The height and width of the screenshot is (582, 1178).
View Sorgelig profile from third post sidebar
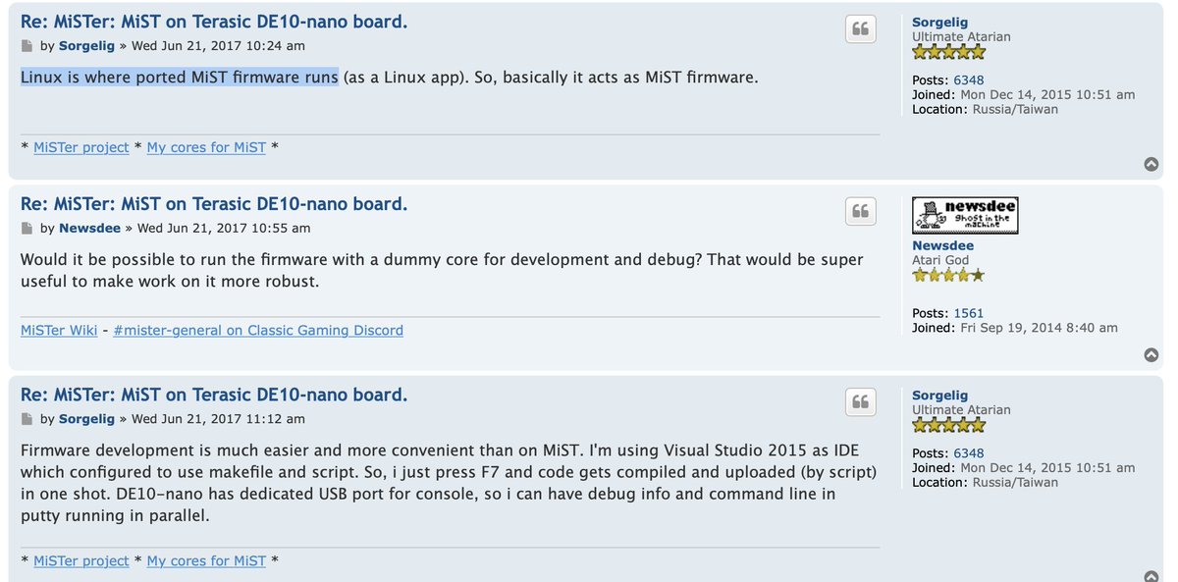pos(940,395)
